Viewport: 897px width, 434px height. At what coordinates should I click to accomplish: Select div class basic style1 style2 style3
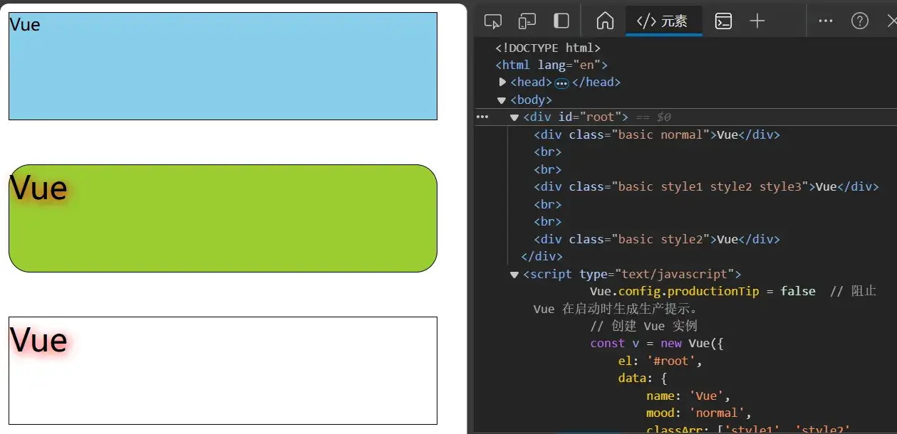pyautogui.click(x=706, y=186)
